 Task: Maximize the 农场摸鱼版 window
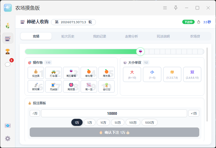[x=197, y=8]
